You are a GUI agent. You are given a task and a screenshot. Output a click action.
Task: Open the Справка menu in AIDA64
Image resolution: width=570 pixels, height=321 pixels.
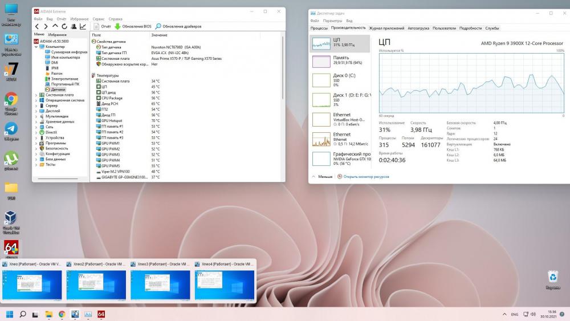click(x=115, y=19)
